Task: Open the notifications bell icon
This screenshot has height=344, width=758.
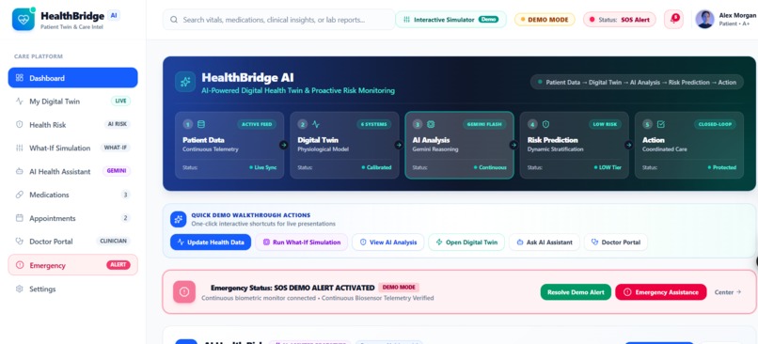Action: coord(674,20)
